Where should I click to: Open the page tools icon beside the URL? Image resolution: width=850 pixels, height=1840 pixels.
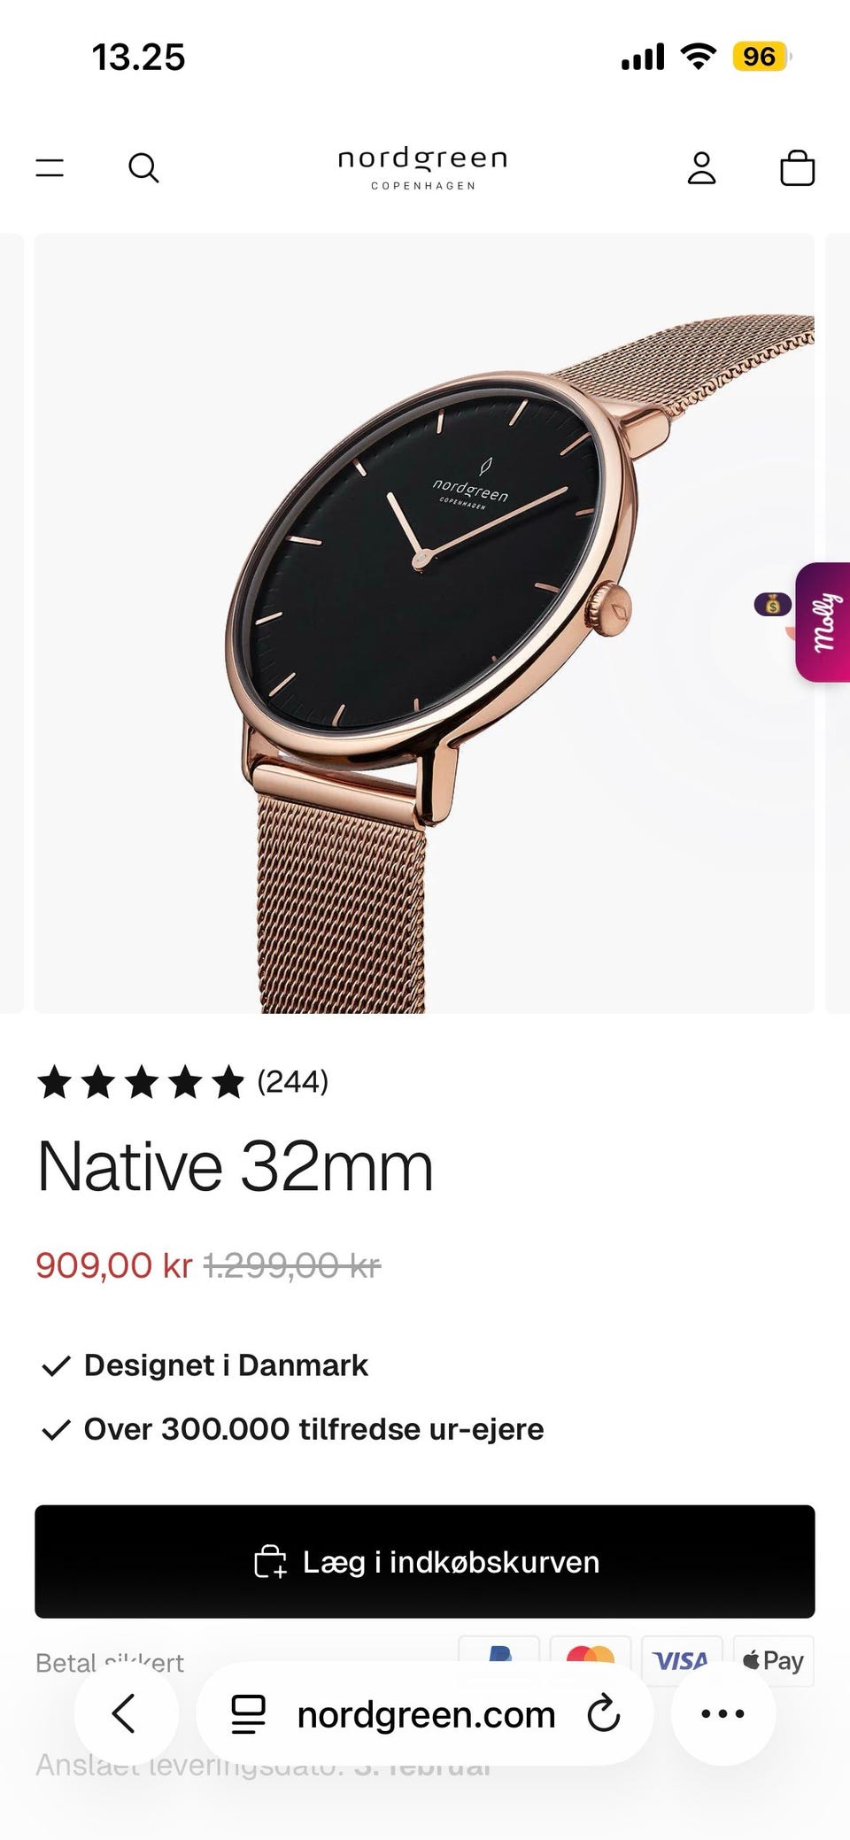point(248,1713)
